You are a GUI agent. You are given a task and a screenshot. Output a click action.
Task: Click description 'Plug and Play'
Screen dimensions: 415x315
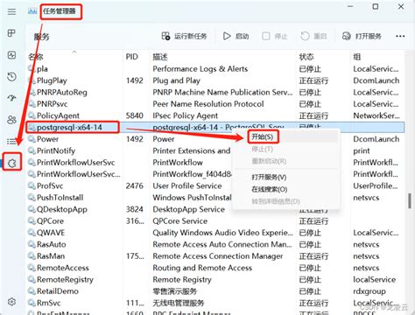[177, 80]
